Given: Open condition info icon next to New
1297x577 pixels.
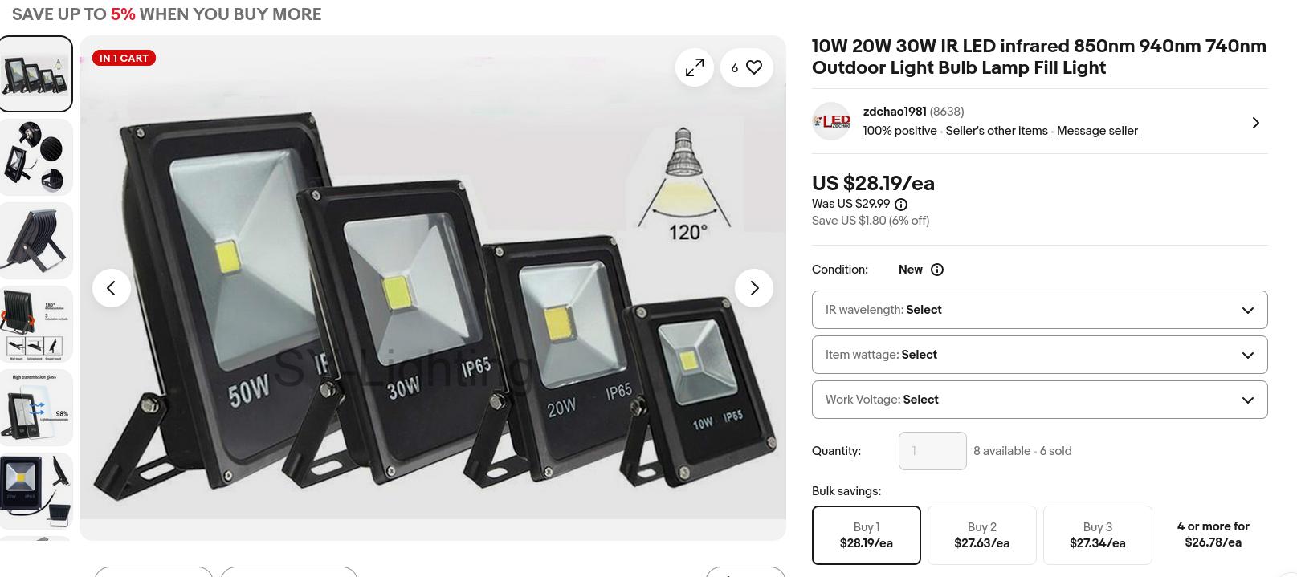Looking at the screenshot, I should tap(937, 270).
